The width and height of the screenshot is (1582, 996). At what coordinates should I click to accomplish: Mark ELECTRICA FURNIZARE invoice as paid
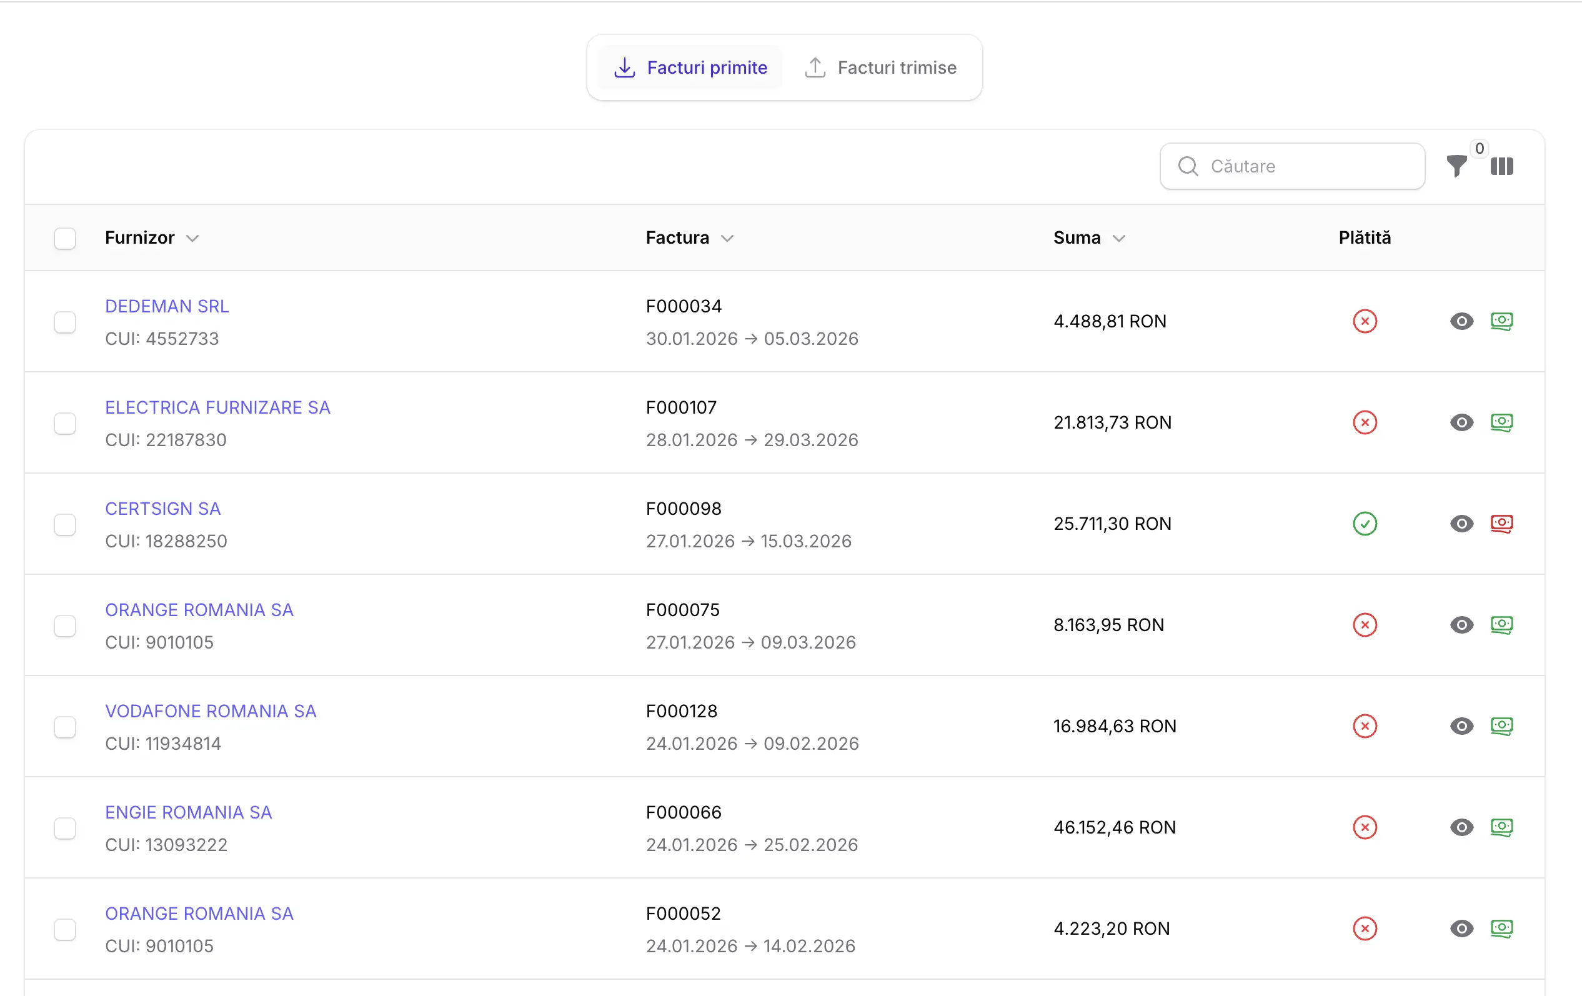click(1501, 422)
